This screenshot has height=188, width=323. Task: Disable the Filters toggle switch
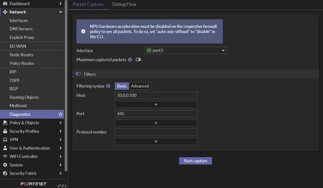[x=78, y=74]
